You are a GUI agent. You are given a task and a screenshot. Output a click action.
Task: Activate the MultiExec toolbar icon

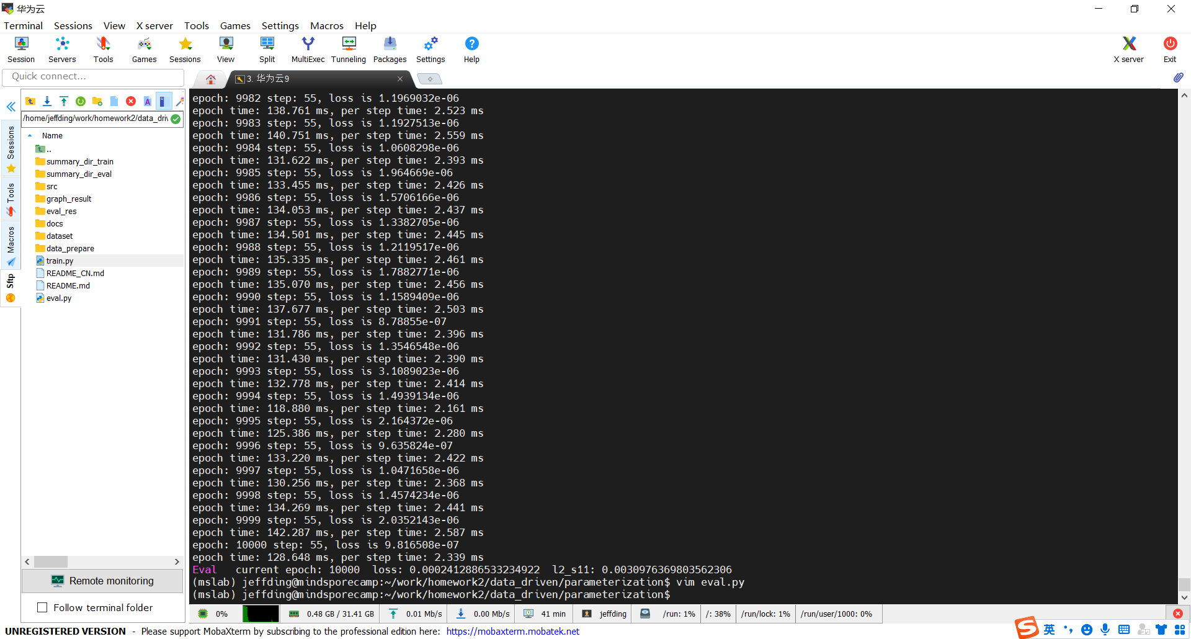point(308,50)
